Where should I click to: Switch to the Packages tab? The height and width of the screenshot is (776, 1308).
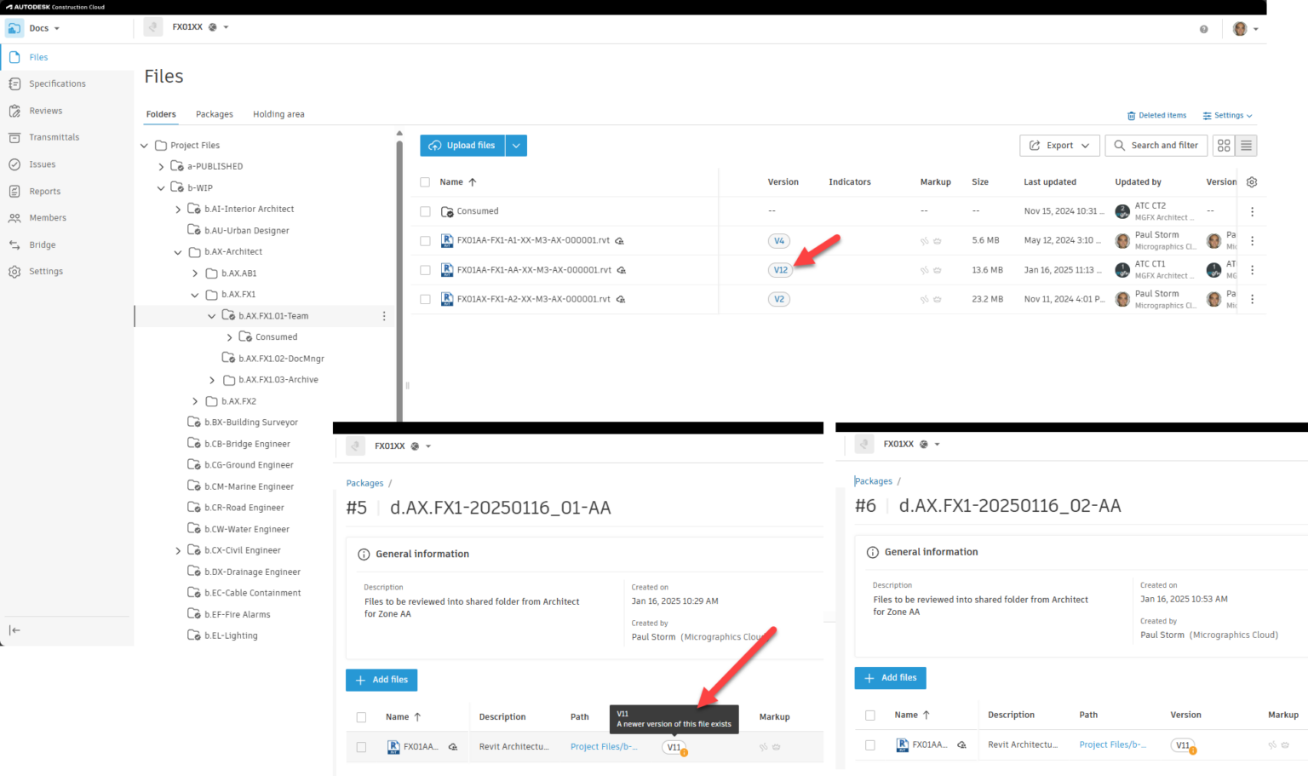tap(215, 114)
